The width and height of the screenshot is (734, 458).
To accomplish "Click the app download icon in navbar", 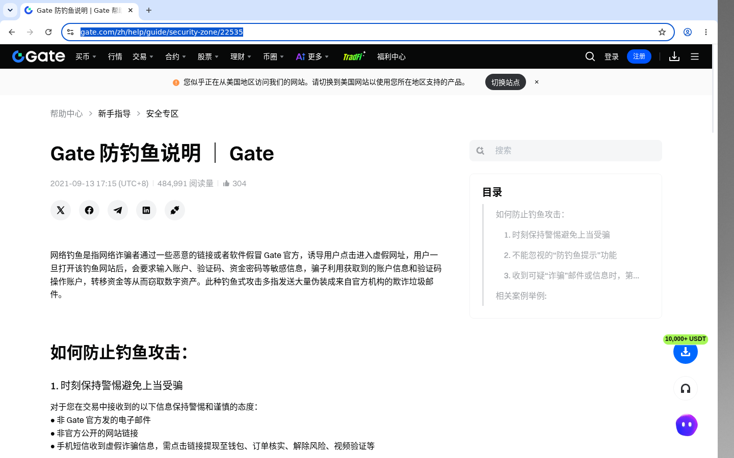I will 674,56.
